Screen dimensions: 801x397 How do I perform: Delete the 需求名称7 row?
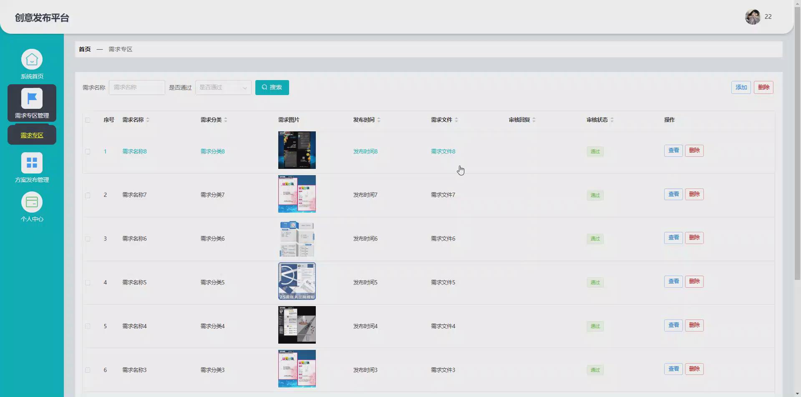click(694, 194)
